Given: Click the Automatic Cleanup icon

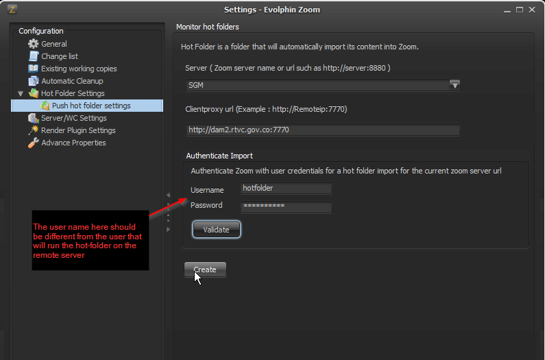Looking at the screenshot, I should (33, 81).
